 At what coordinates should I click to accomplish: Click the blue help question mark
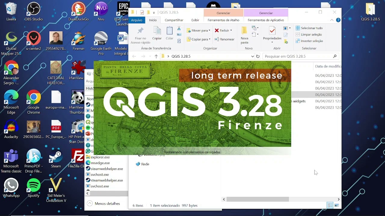(x=338, y=20)
